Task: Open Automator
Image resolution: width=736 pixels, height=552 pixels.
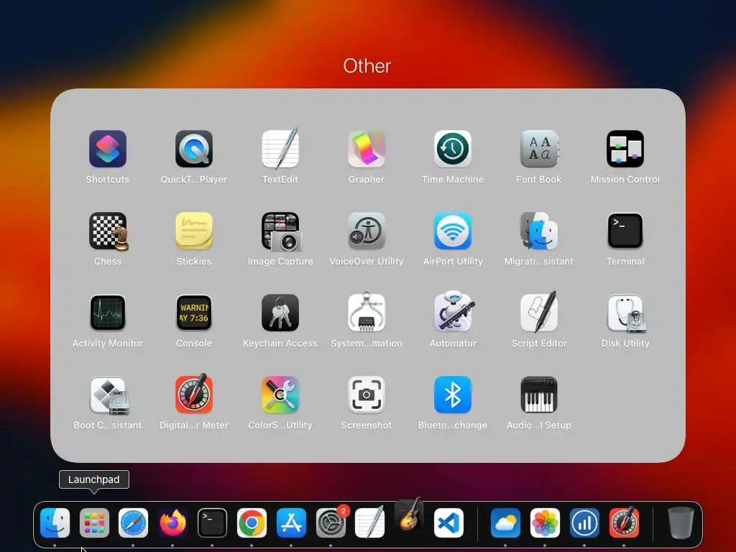Action: 454,312
